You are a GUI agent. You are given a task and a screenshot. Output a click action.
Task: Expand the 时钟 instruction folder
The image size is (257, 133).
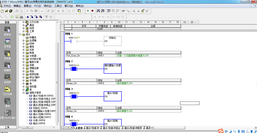pos(23,43)
